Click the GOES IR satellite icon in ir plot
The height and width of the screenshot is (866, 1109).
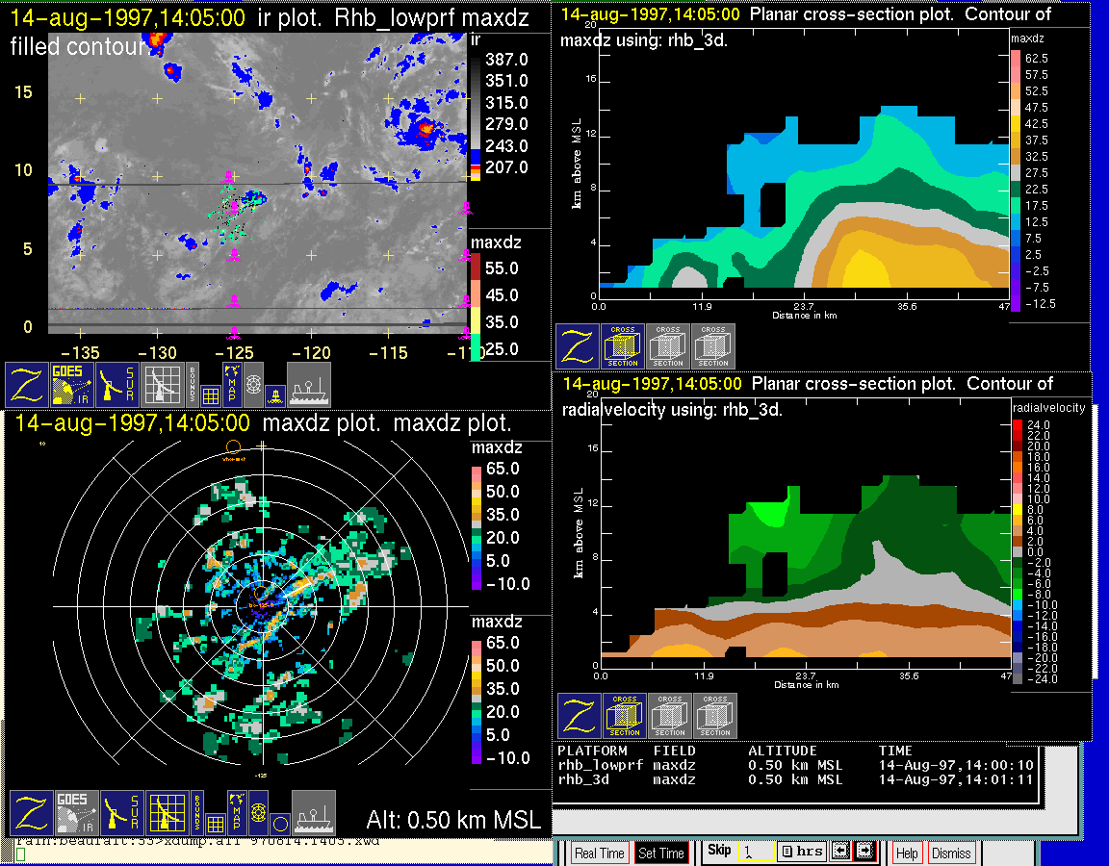[73, 384]
